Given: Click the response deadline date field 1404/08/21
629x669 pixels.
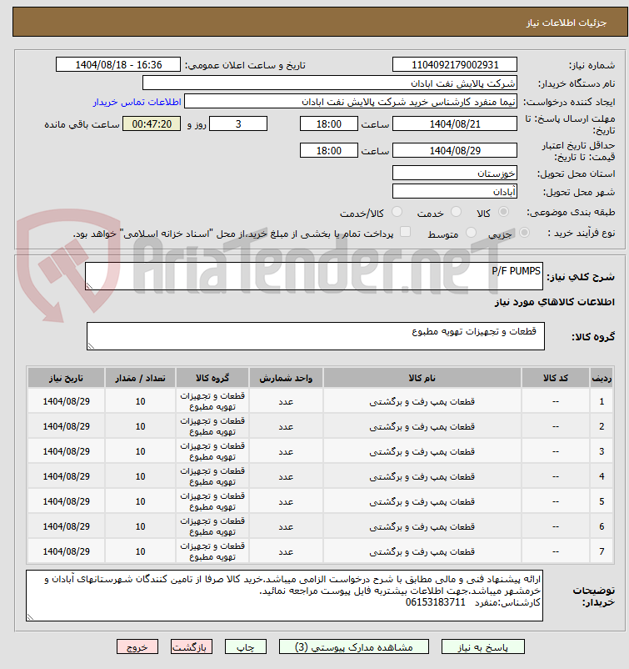Looking at the screenshot, I should click(455, 123).
